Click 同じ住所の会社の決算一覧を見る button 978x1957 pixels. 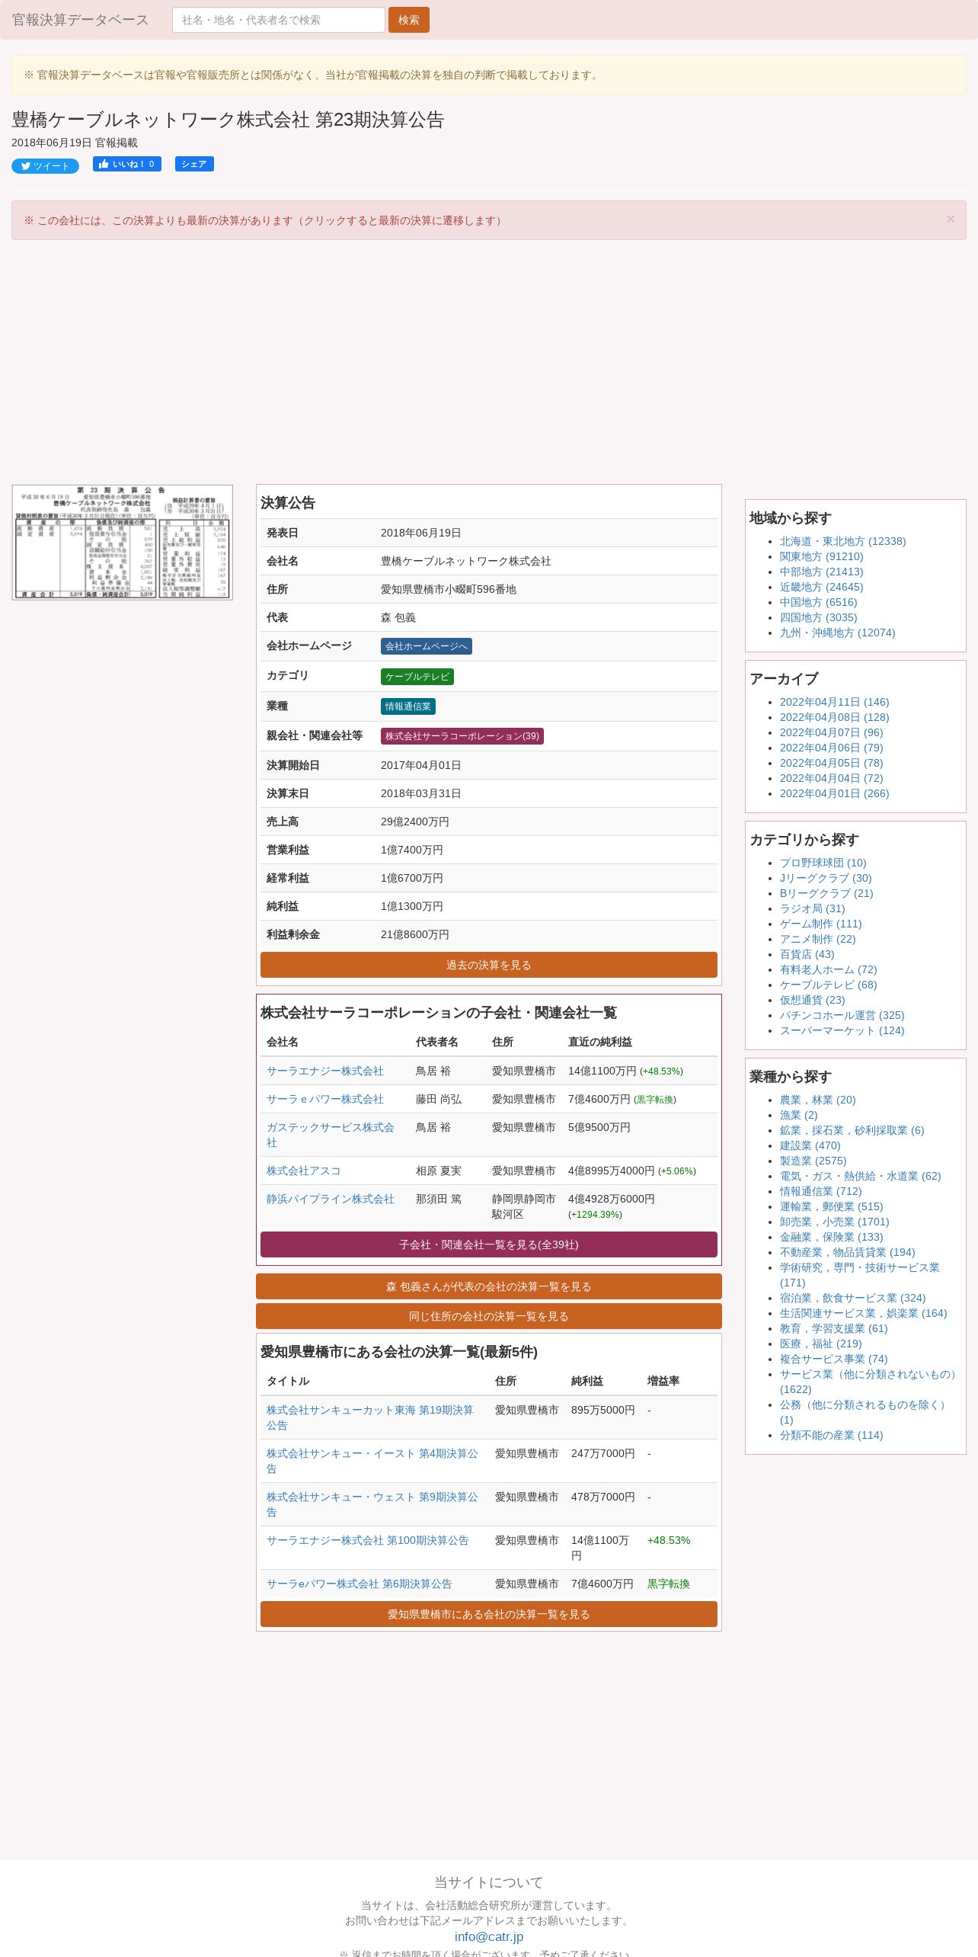(x=489, y=1316)
